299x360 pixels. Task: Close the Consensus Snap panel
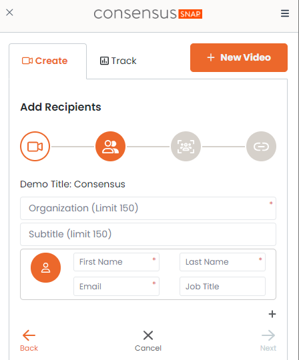(9, 13)
